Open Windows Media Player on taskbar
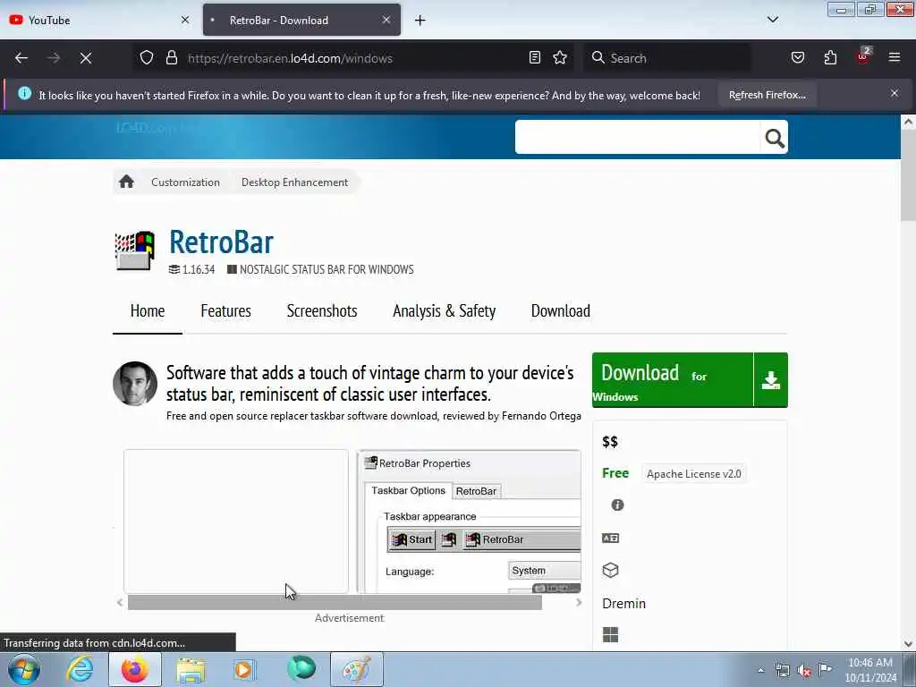 tap(245, 669)
